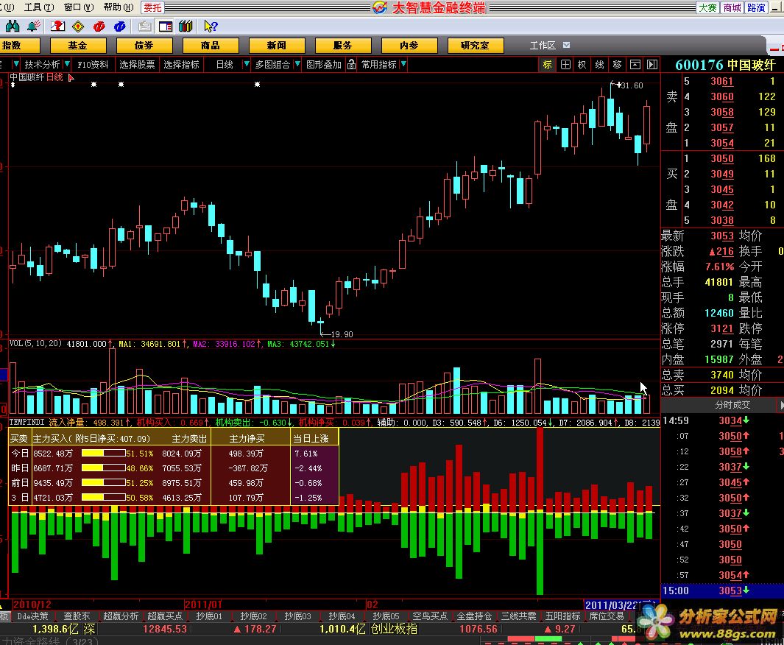
Task: Click the padlock icon beside 图形叠加
Action: coord(351,65)
